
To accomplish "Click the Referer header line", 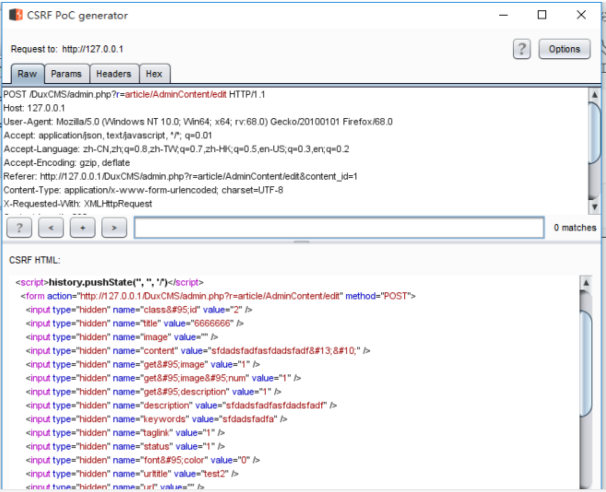I will [180, 177].
